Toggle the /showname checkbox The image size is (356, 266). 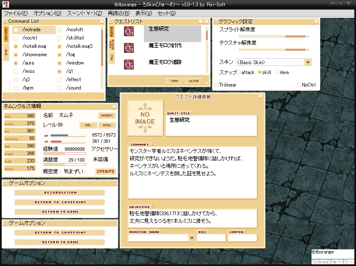click(x=16, y=55)
